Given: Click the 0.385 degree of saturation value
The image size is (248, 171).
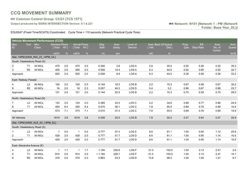Looking at the screenshot, I should (x=101, y=103).
